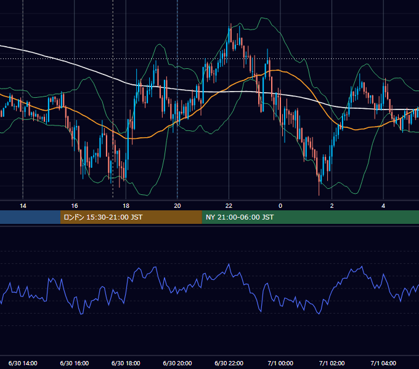This screenshot has width=419, height=369.
Task: Click the hour label 2 on upper axis
Action: click(332, 206)
